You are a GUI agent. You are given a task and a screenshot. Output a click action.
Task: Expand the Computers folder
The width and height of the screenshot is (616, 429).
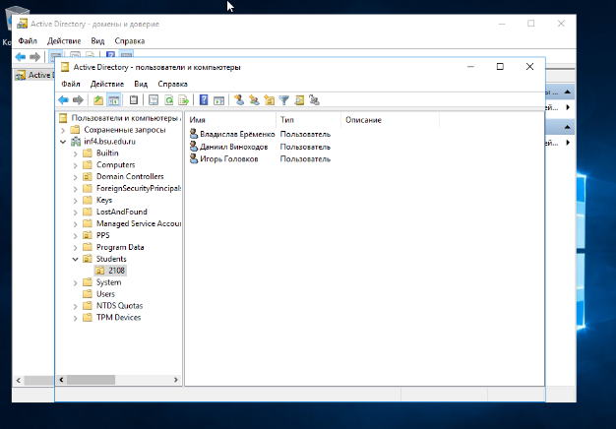(x=75, y=165)
